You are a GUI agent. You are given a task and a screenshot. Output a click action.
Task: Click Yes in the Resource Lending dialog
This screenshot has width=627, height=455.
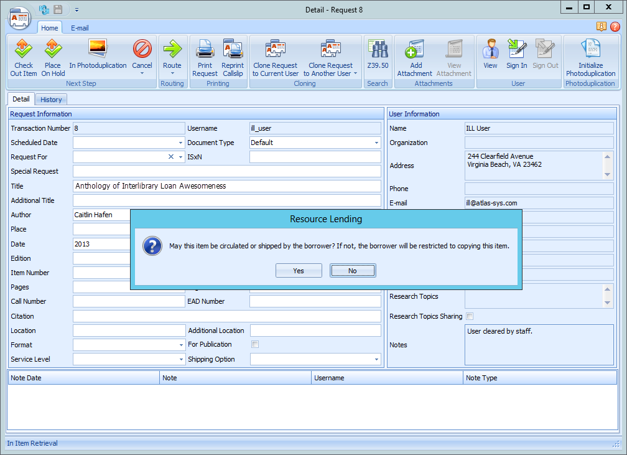(299, 270)
